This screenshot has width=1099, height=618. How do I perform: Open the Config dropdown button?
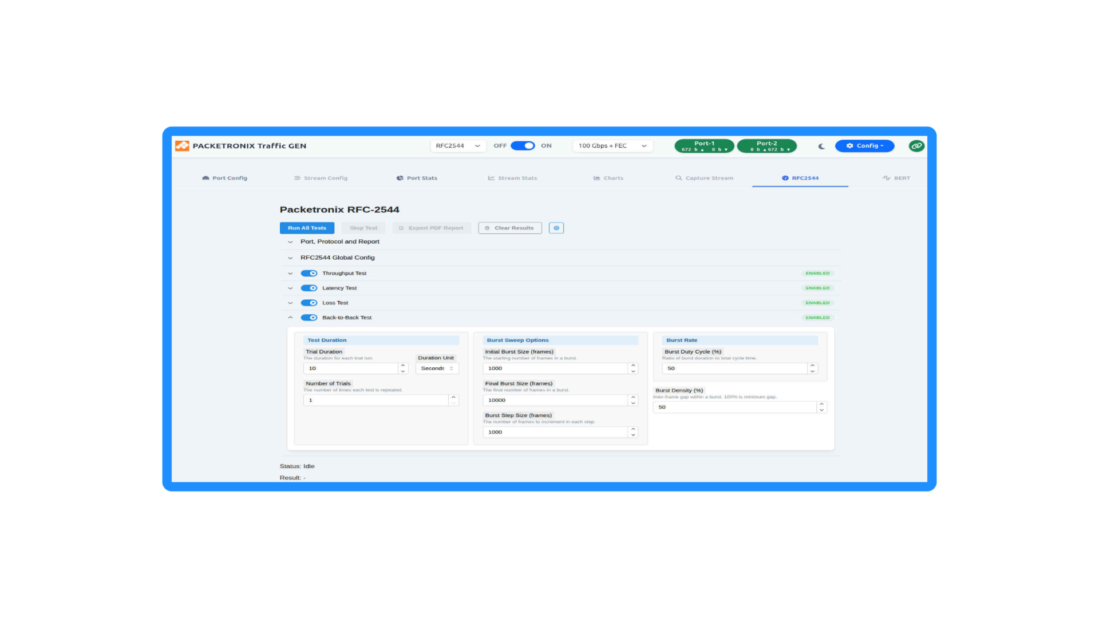click(864, 146)
